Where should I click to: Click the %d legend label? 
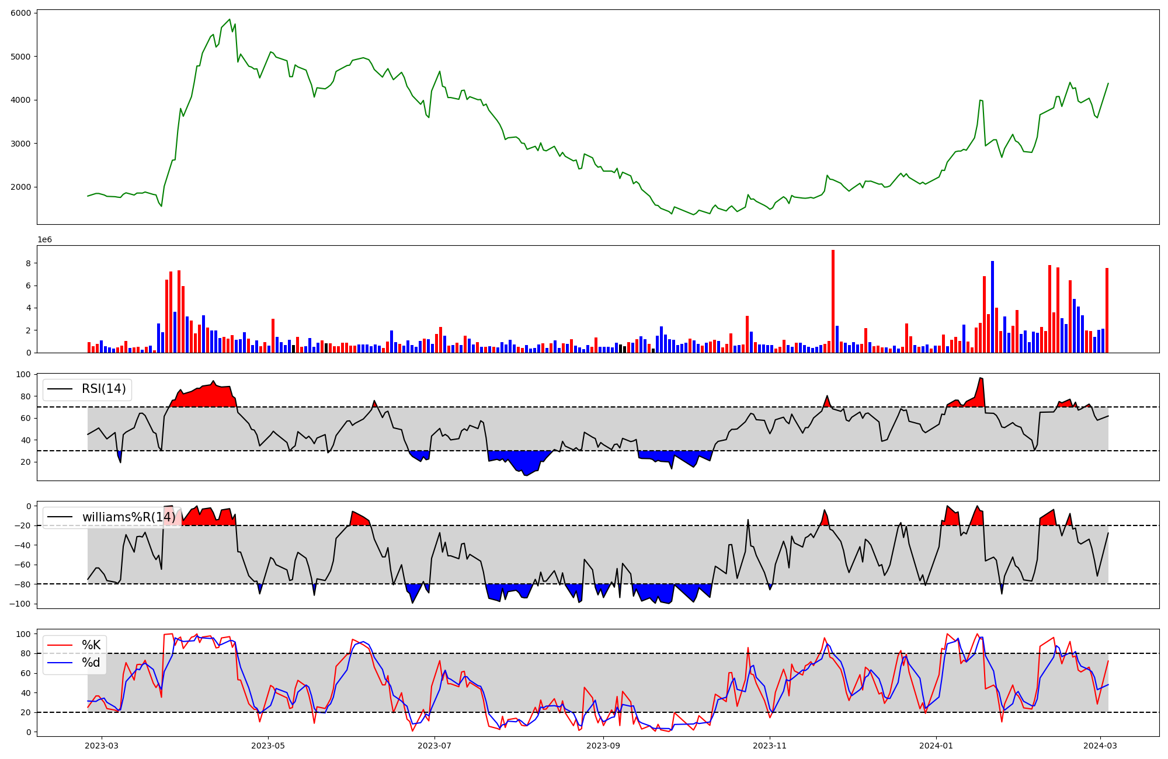point(91,663)
